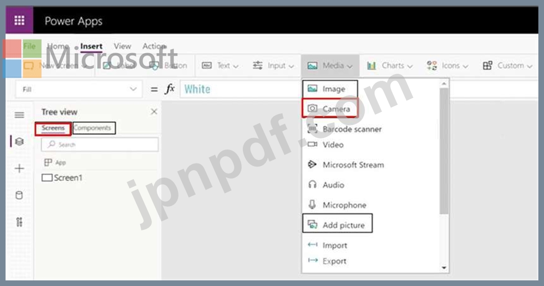Open the Advanced tools icon in sidebar

click(x=20, y=222)
